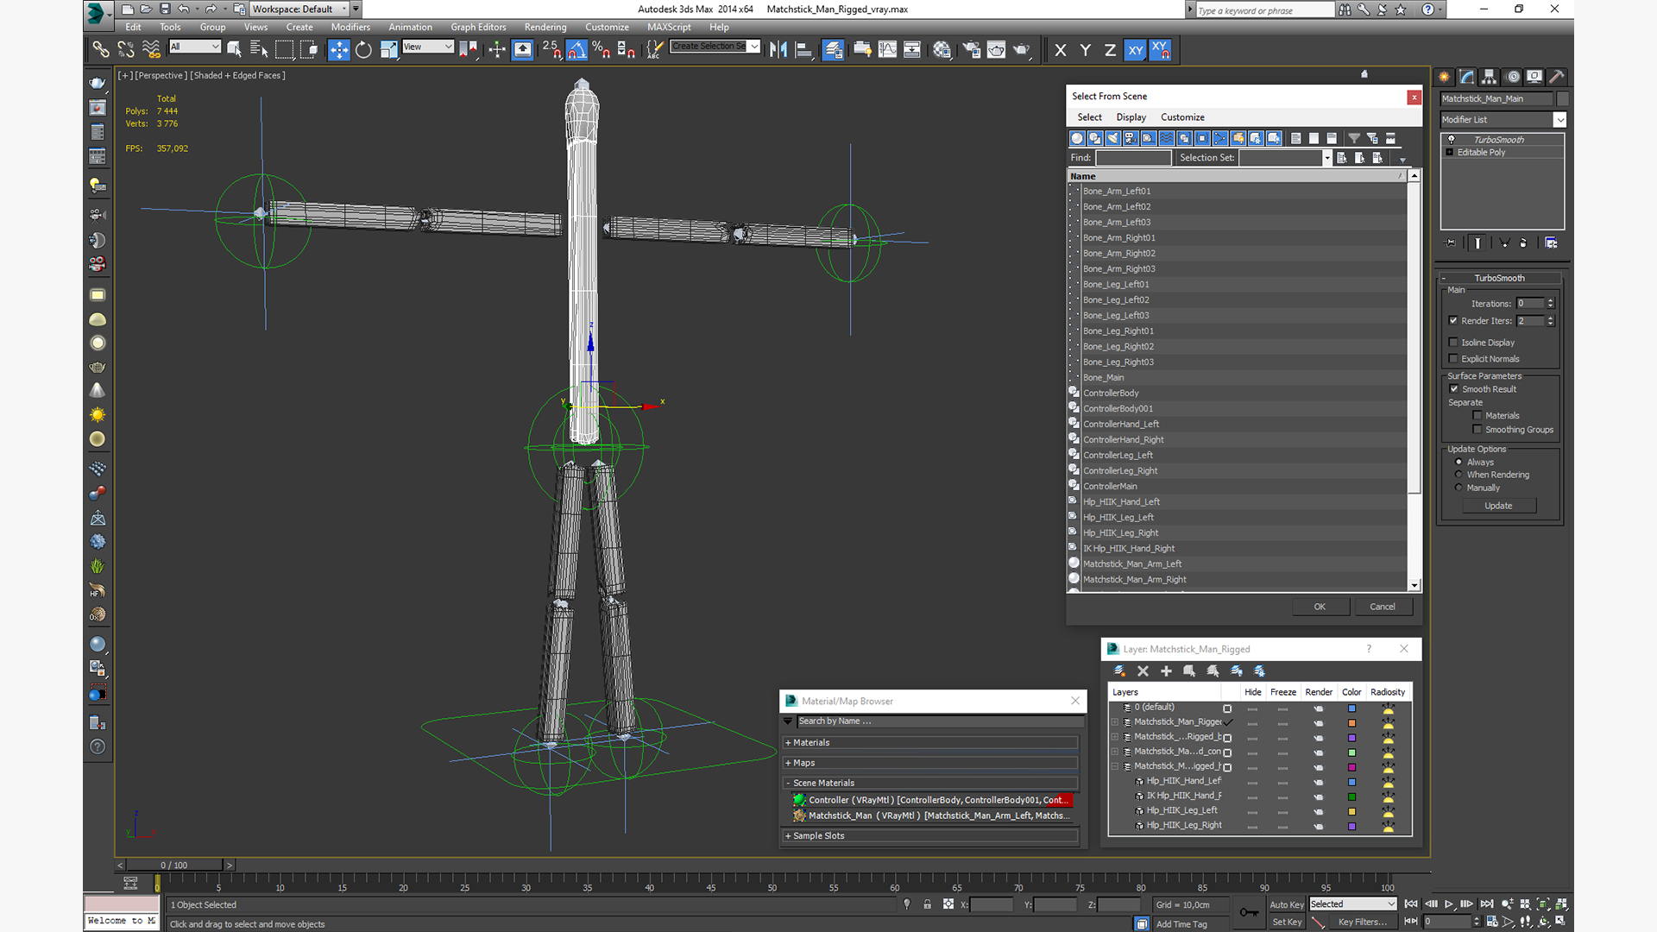Activate the Select and Rotate tool
The image size is (1657, 932).
tap(363, 50)
